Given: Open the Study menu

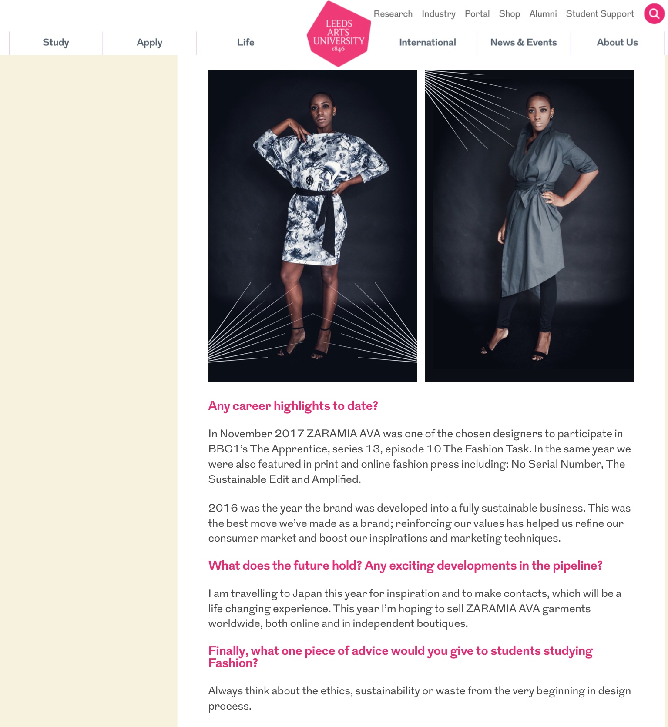Looking at the screenshot, I should pyautogui.click(x=56, y=43).
